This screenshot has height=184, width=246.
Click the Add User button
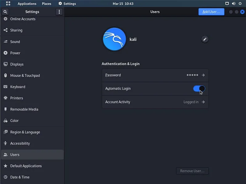coord(211,12)
